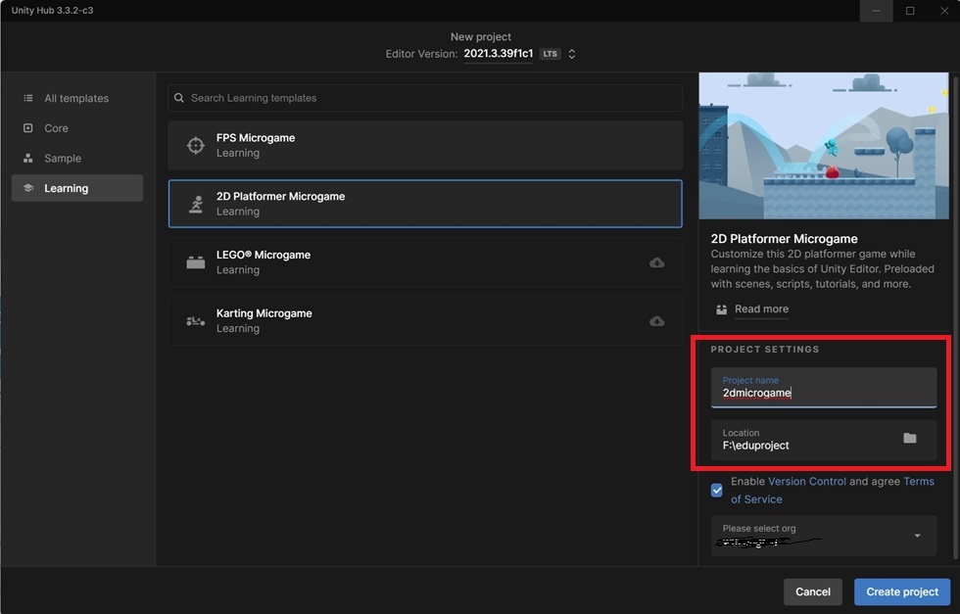Click the Create project button
This screenshot has width=960, height=614.
coord(902,591)
